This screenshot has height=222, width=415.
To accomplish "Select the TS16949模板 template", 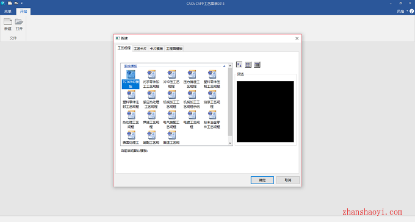I will 131,79.
